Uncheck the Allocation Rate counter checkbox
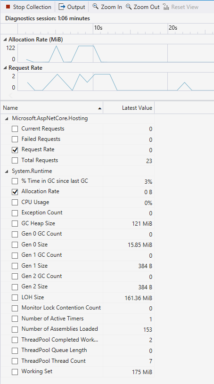 pos(15,192)
